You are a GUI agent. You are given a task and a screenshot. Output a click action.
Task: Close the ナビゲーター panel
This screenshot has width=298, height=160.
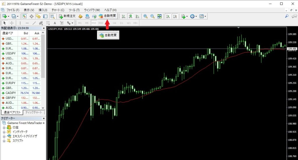(44, 118)
